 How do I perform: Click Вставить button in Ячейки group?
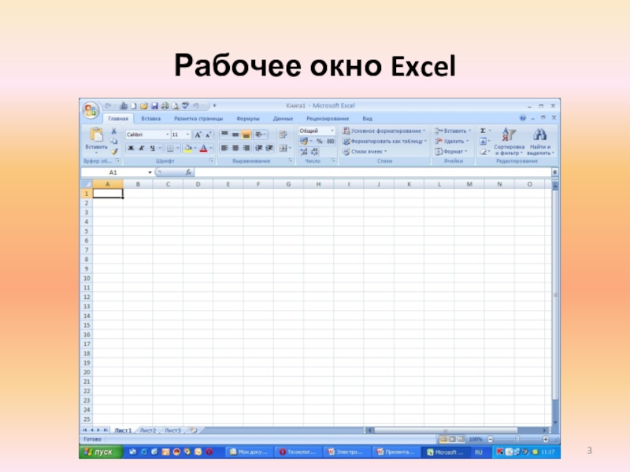tap(453, 131)
